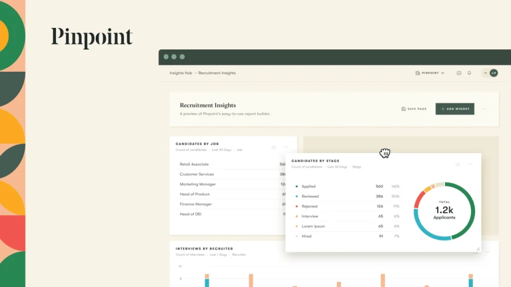Save the page with Save Page
The width and height of the screenshot is (511, 287).
(413, 109)
